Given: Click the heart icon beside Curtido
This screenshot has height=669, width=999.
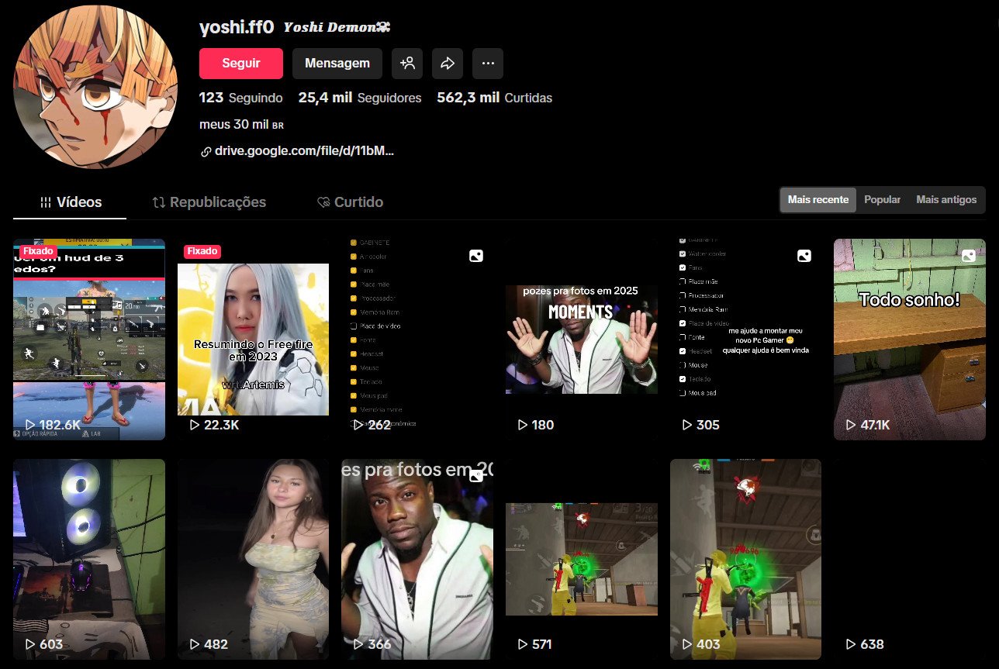Looking at the screenshot, I should [x=323, y=202].
